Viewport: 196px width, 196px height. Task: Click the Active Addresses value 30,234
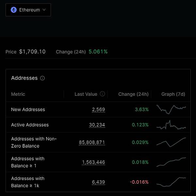point(97,125)
